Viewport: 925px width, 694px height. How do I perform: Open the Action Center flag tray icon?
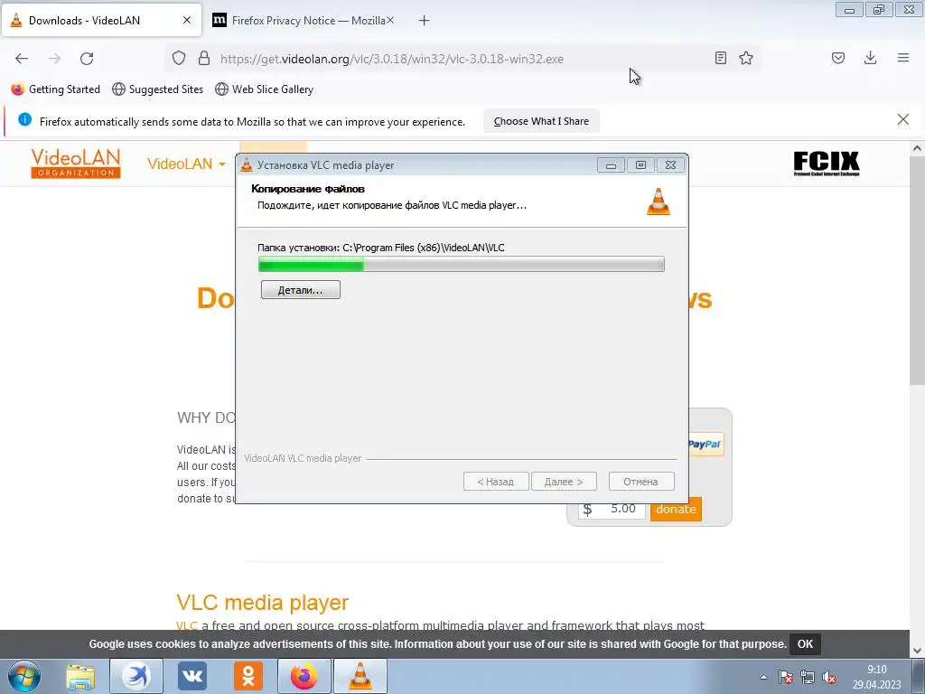785,677
